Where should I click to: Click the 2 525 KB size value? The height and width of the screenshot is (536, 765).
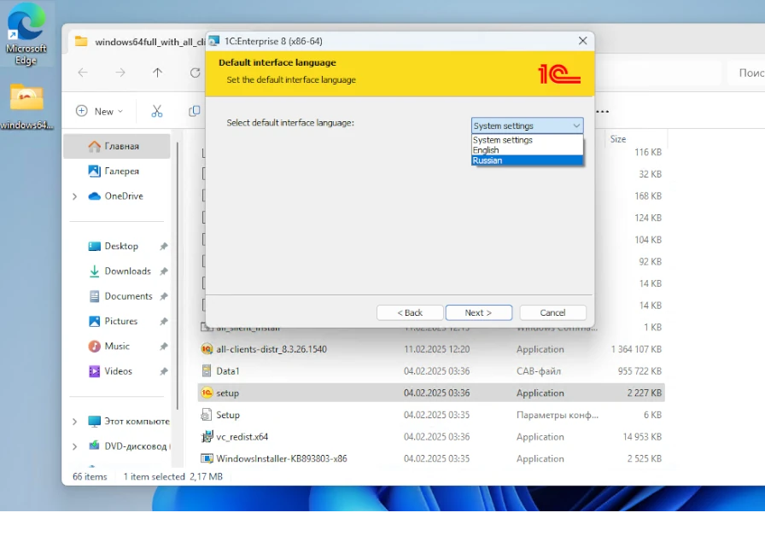645,458
